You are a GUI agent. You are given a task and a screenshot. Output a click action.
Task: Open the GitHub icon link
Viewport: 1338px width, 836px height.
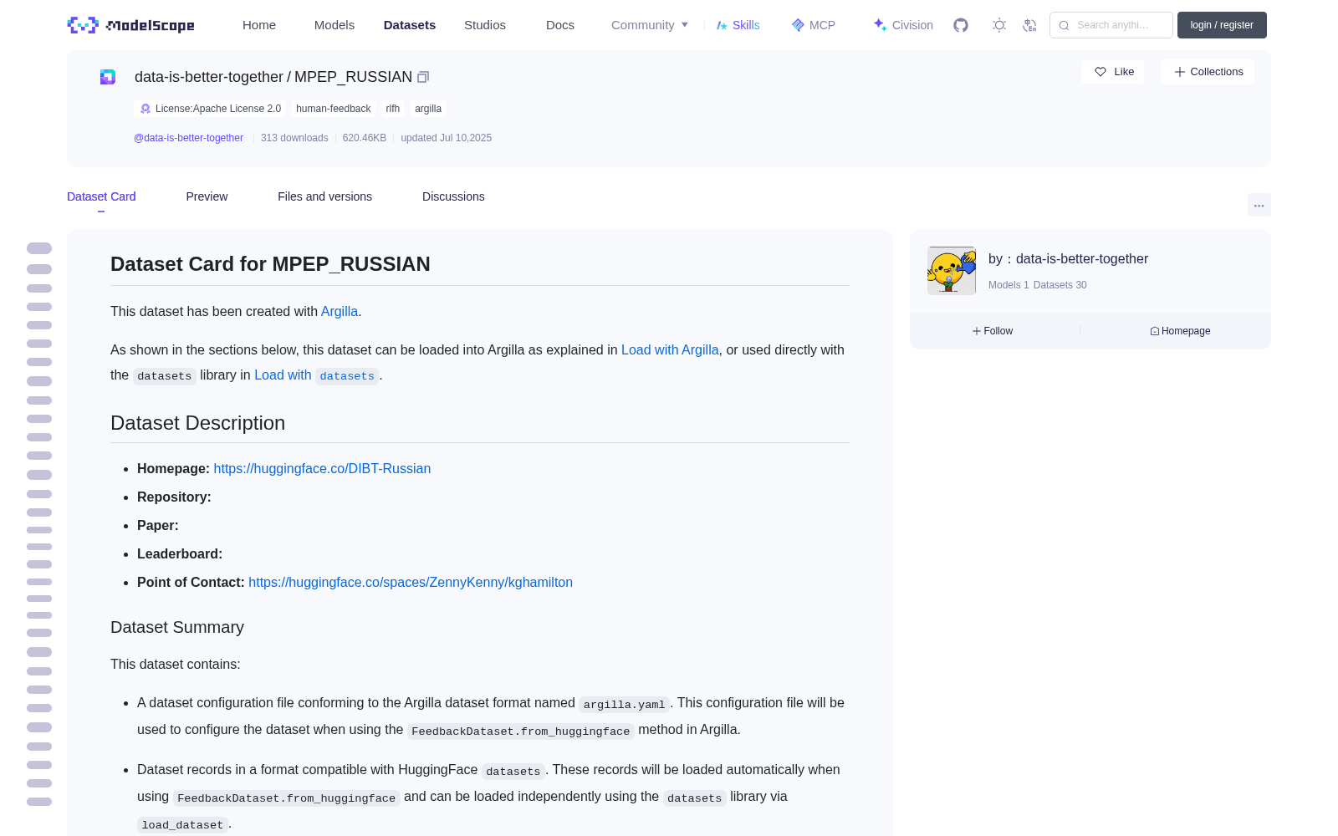point(961,25)
